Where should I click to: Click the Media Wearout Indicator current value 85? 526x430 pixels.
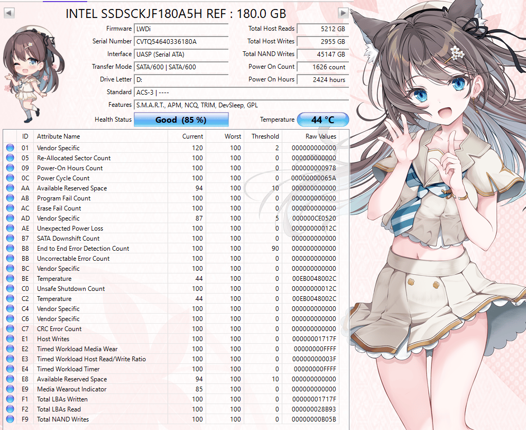coord(199,389)
